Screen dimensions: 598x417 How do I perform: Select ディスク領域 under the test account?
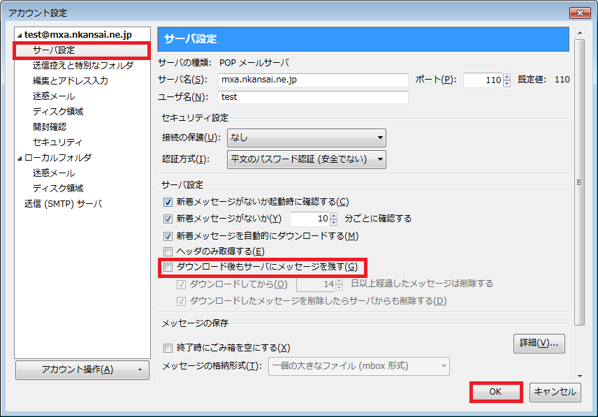click(58, 111)
